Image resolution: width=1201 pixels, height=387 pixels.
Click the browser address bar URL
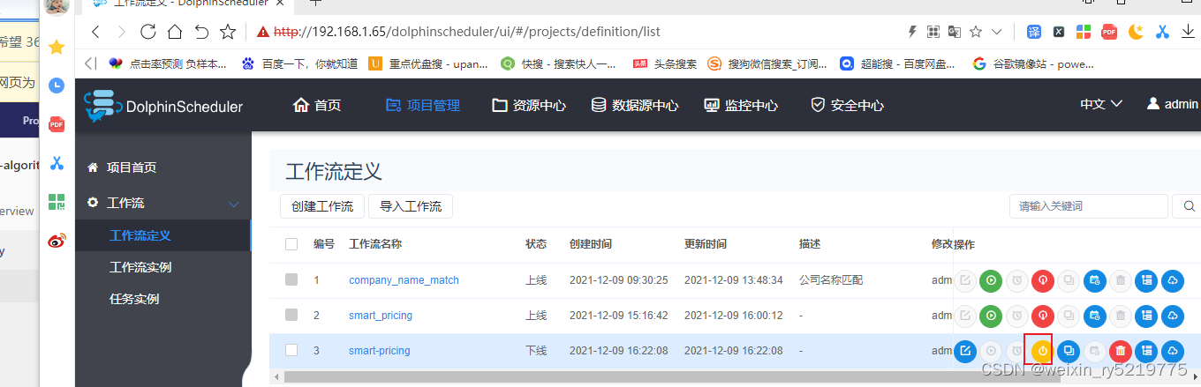467,32
